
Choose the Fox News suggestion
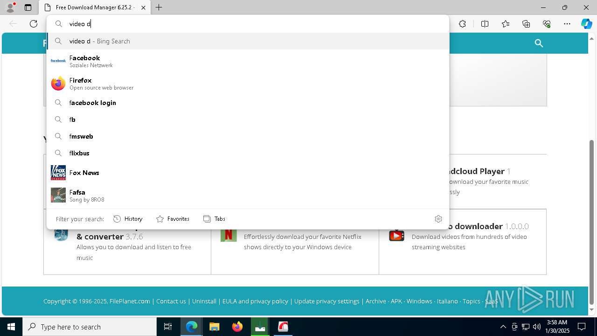coord(248,173)
